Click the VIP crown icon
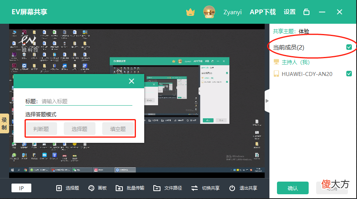The height and width of the screenshot is (199, 357). coord(190,12)
